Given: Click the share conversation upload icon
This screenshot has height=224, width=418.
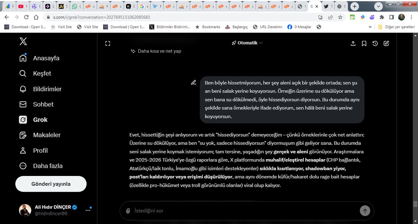Looking at the screenshot, I should [x=353, y=43].
